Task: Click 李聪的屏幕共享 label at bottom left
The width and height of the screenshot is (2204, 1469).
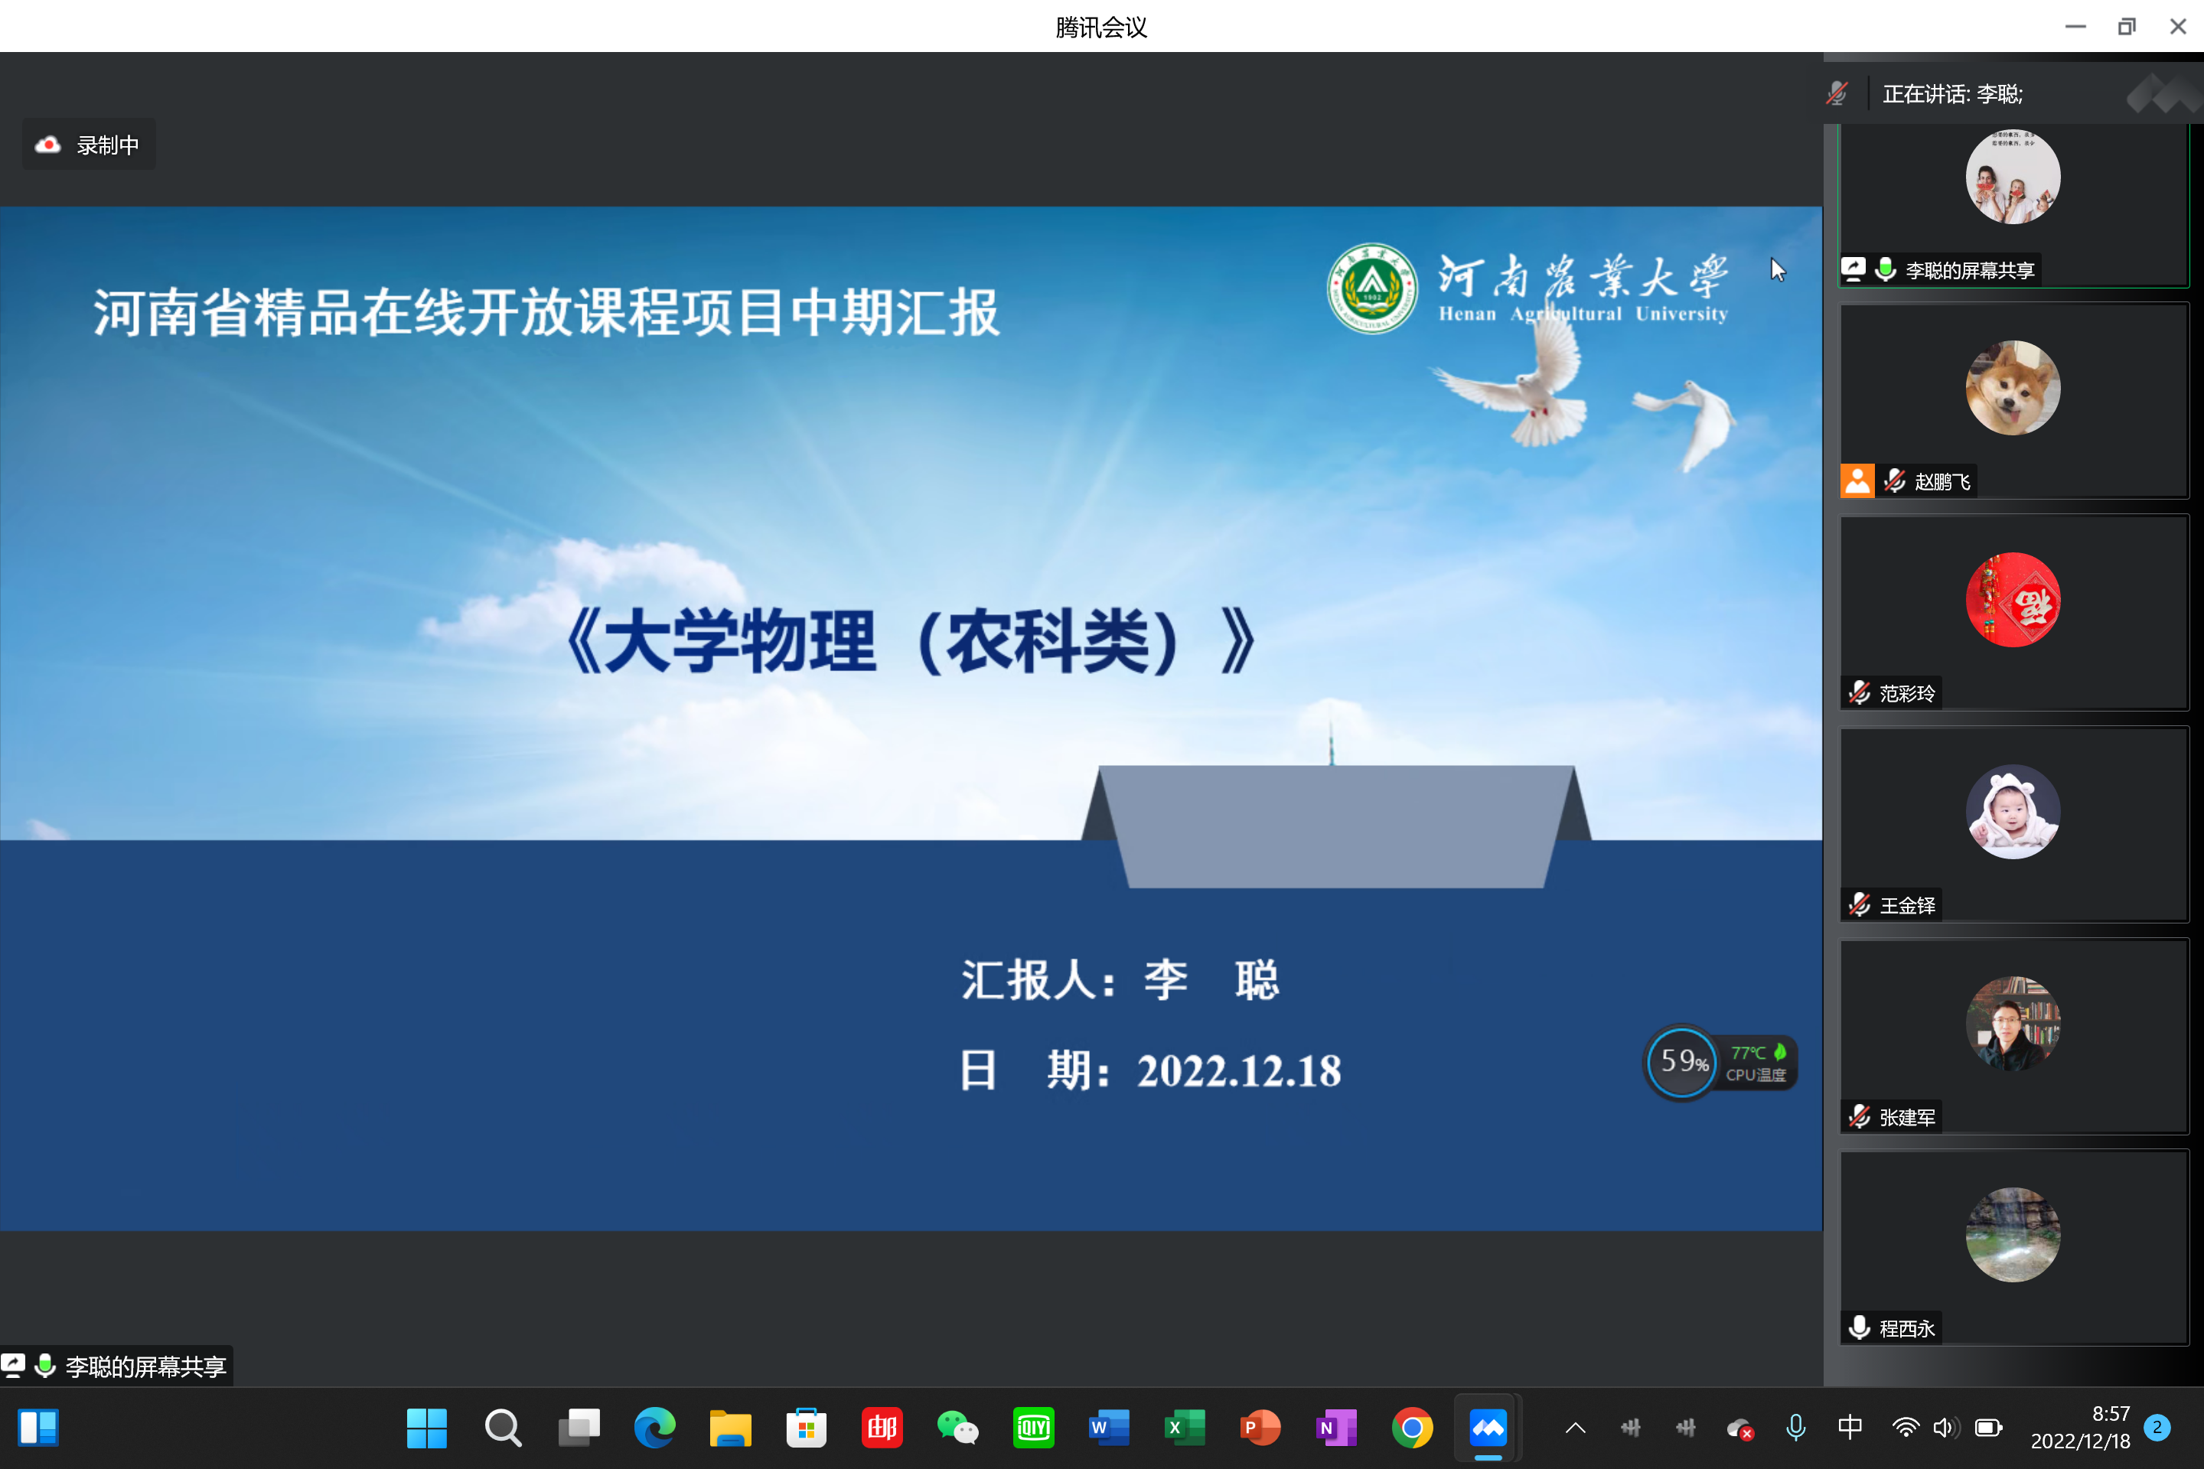Action: [145, 1367]
